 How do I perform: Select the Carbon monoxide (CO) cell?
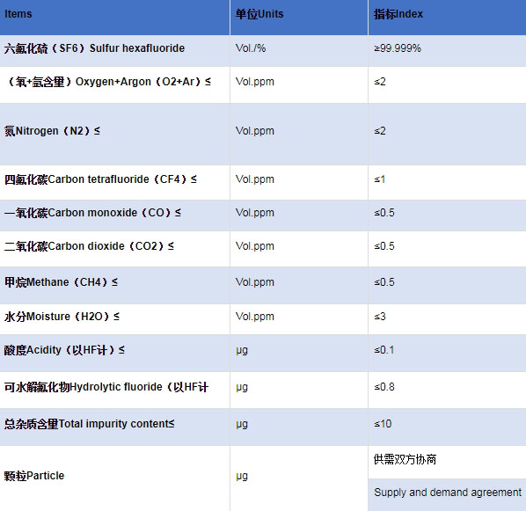tap(114, 215)
